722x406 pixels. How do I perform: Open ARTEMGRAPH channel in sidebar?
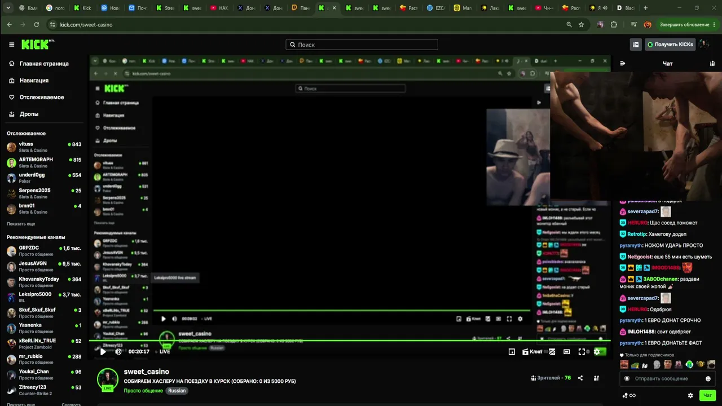[x=44, y=162]
